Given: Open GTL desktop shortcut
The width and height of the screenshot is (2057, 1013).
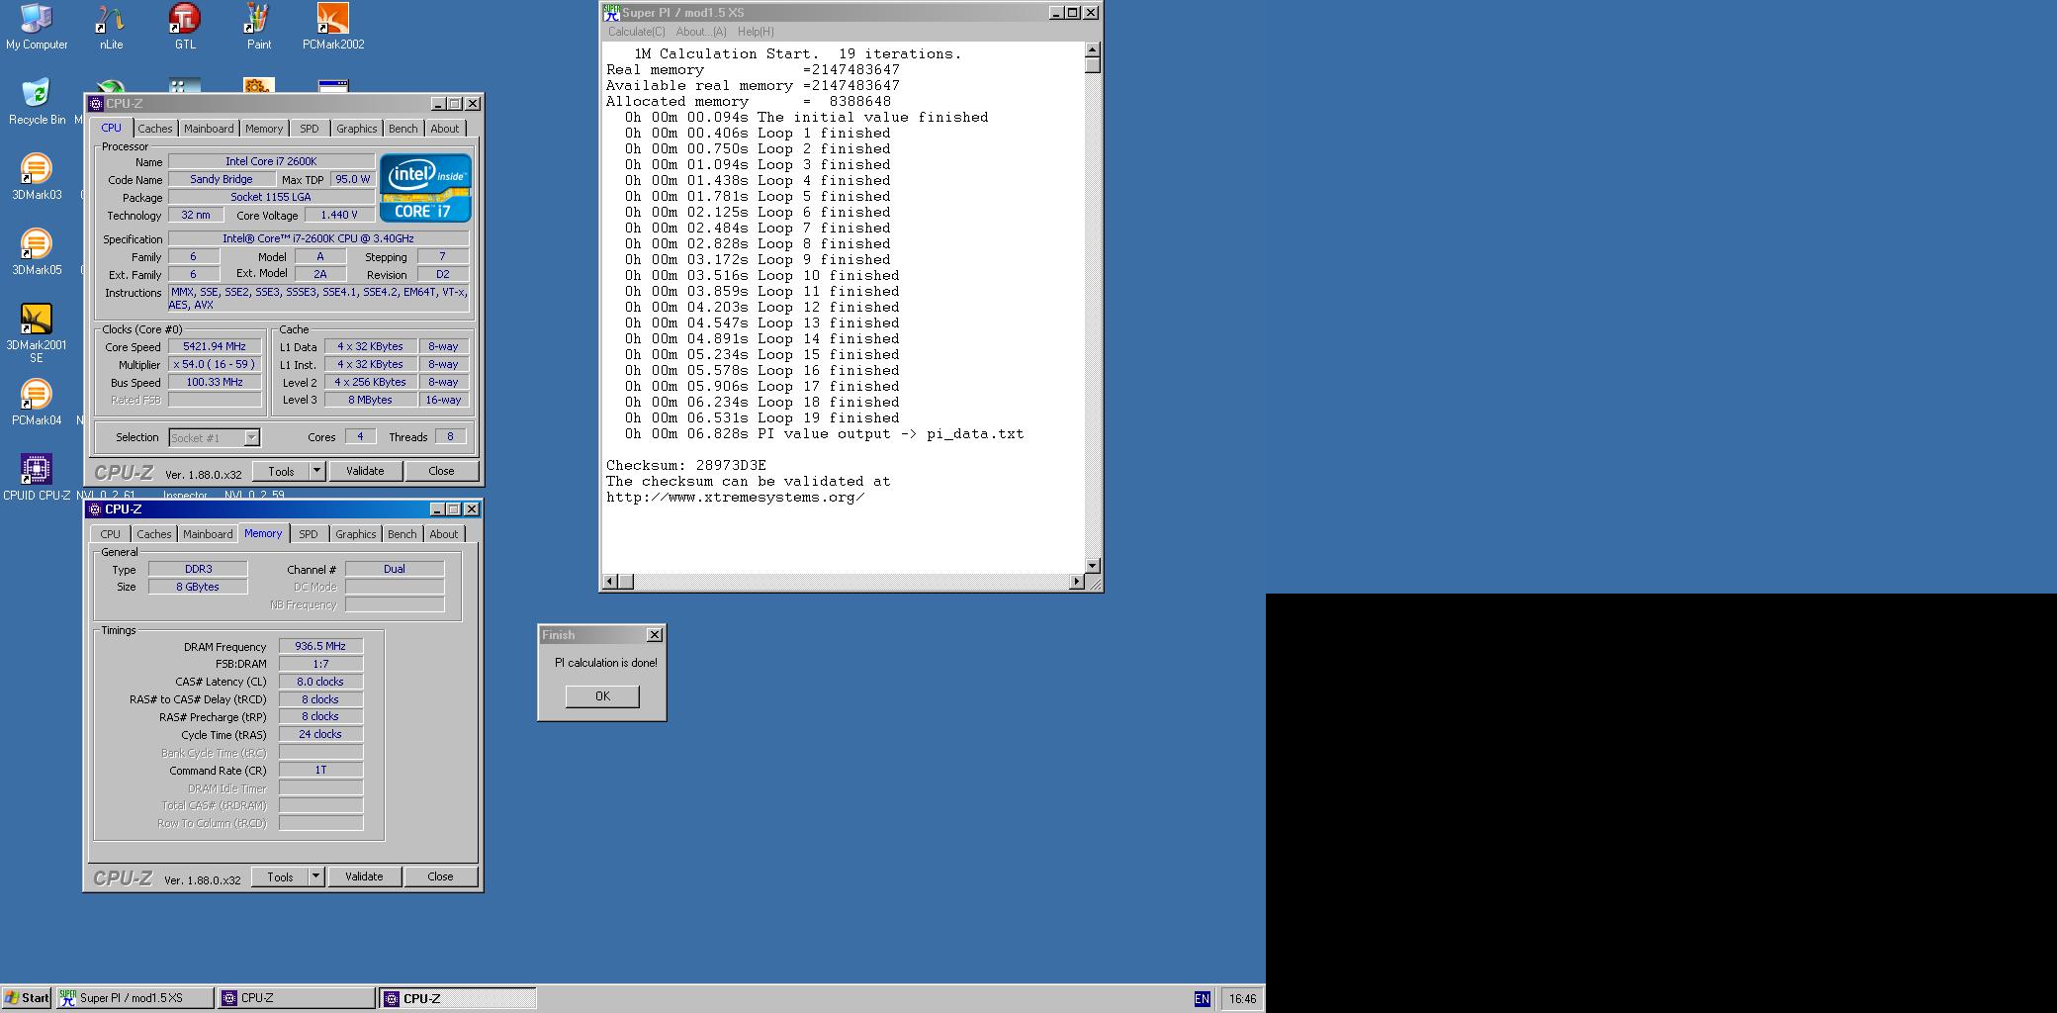Looking at the screenshot, I should pyautogui.click(x=185, y=26).
